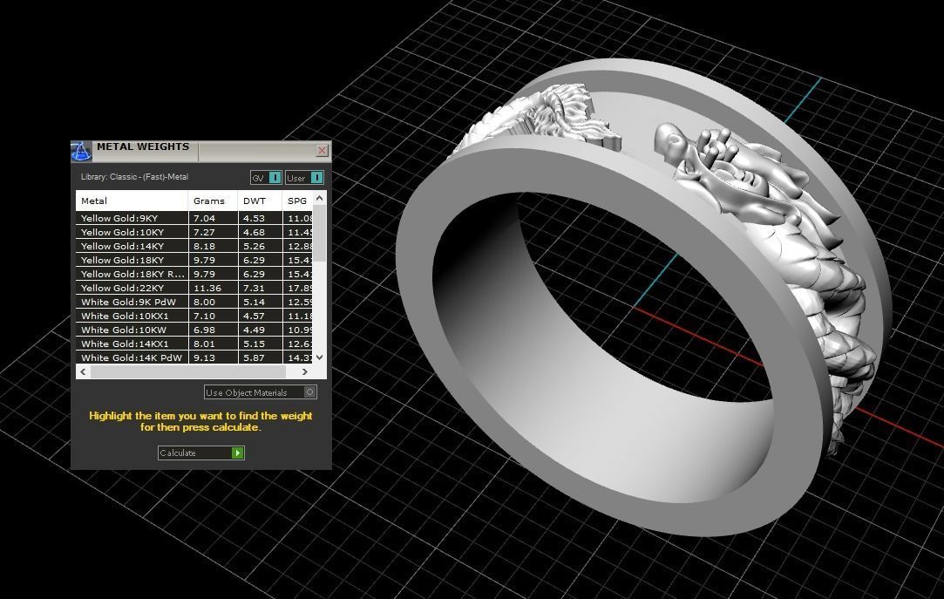Select the White Gold:14K PdW row
944x599 pixels.
click(194, 357)
